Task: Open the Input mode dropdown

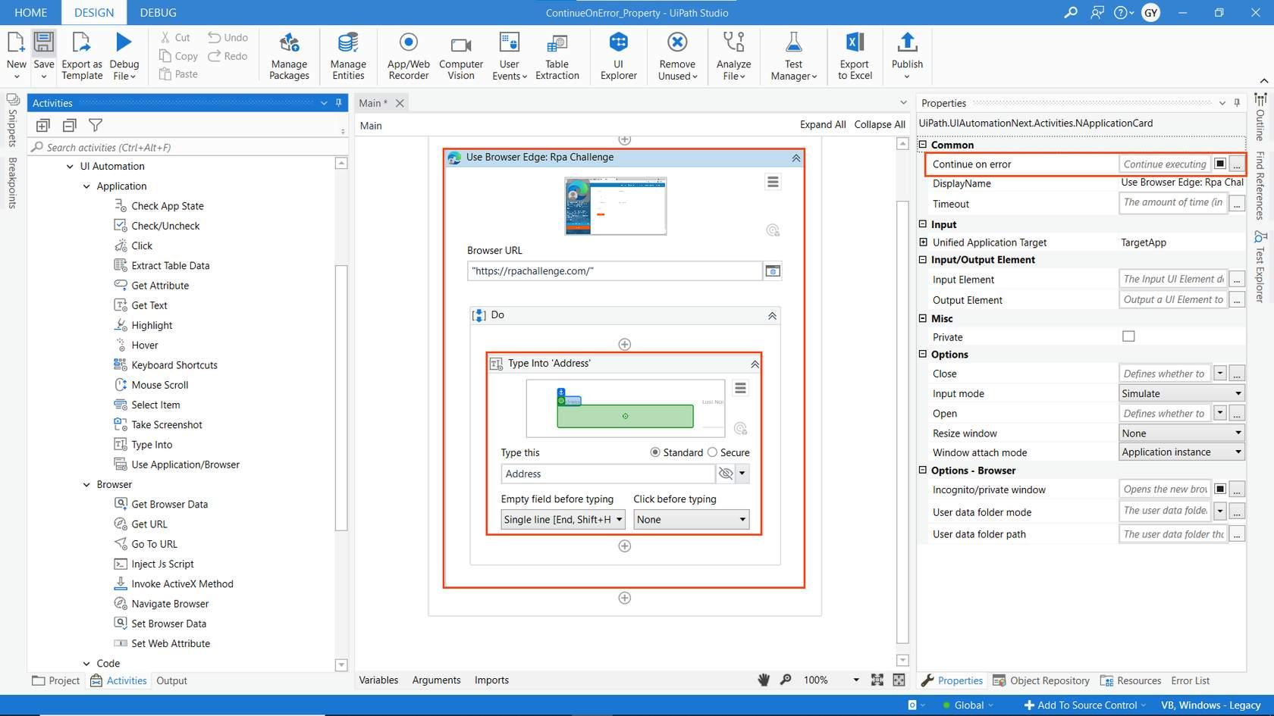Action: coord(1236,393)
